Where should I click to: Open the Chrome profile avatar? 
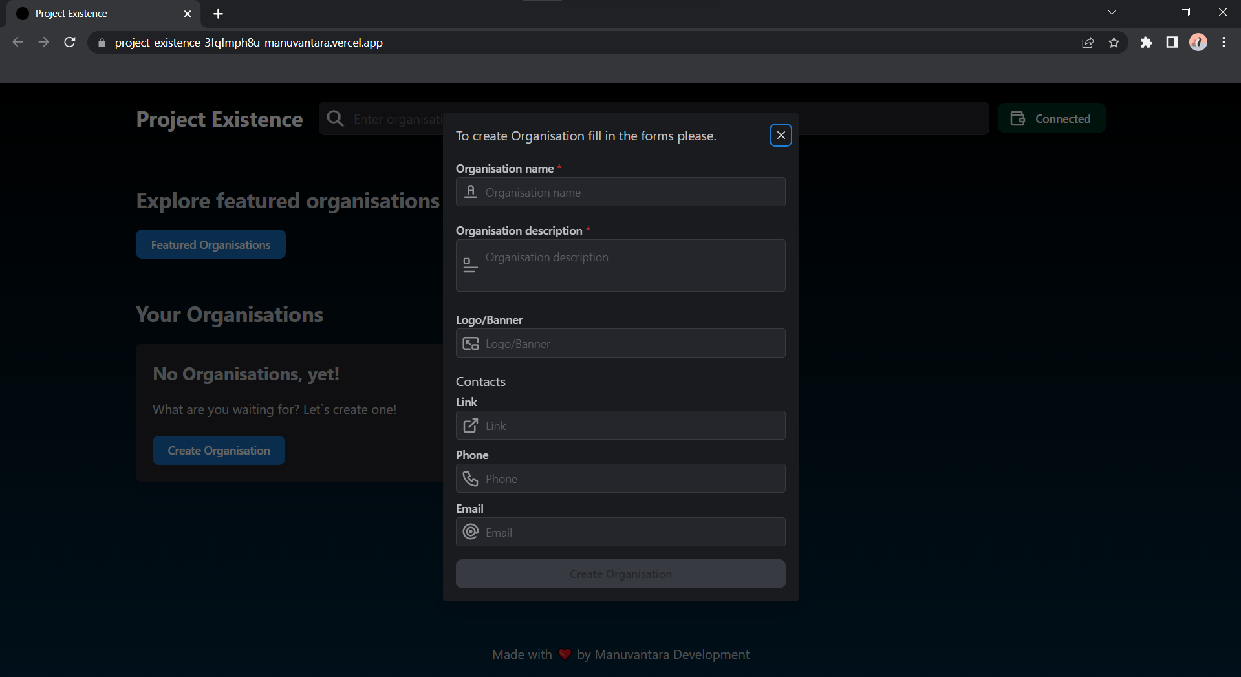coord(1198,43)
